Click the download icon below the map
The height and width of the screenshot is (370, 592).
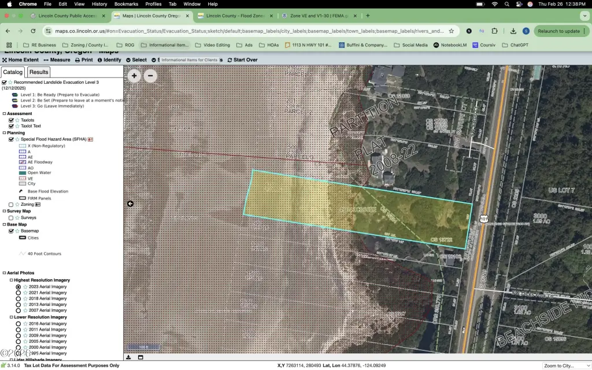click(x=128, y=357)
